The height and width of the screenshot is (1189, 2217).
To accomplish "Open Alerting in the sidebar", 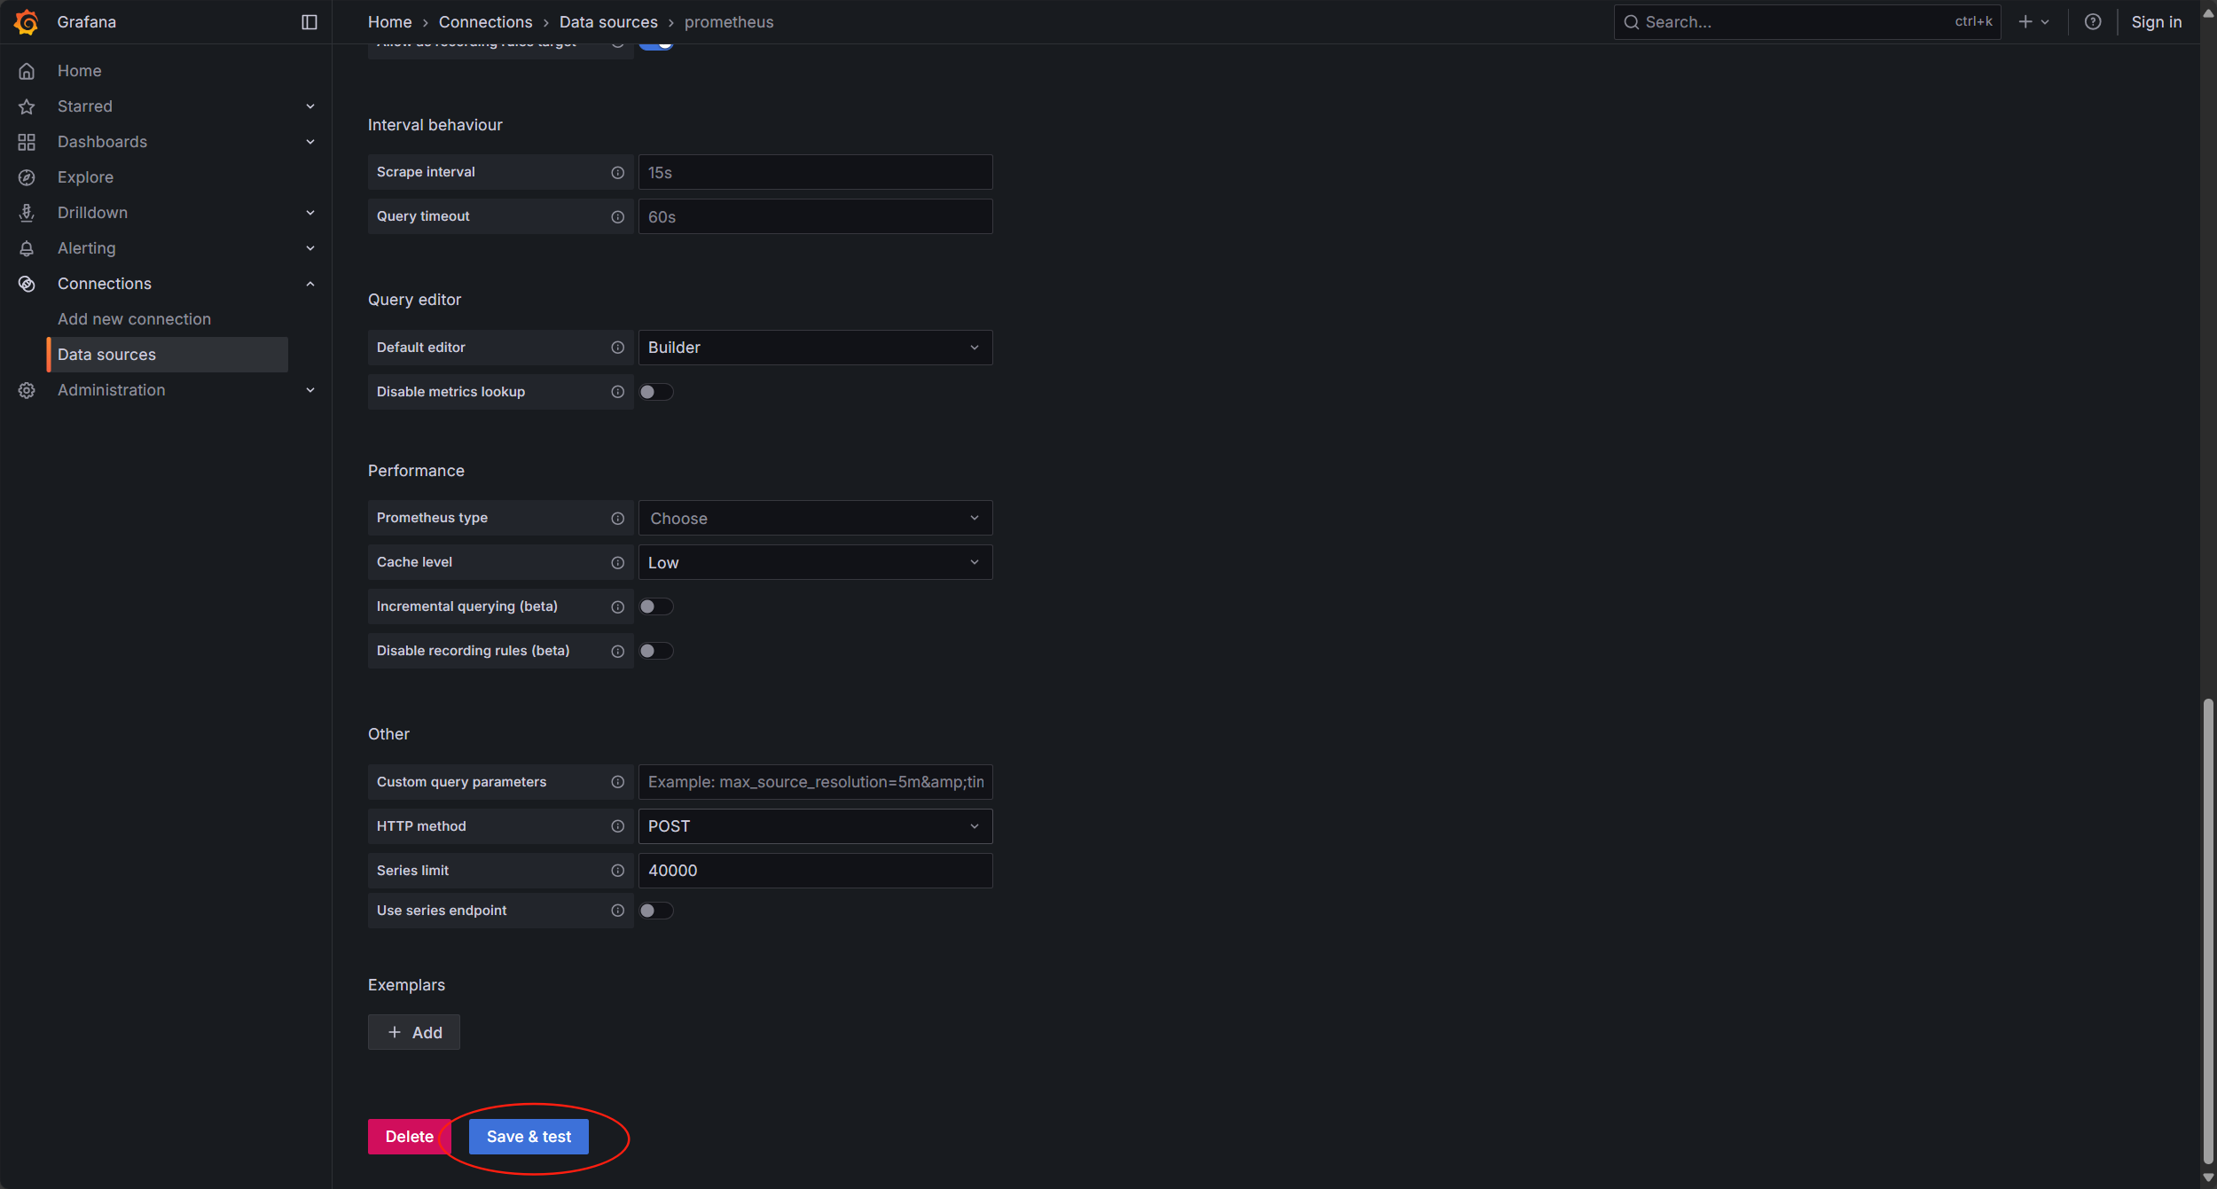I will click(x=86, y=248).
